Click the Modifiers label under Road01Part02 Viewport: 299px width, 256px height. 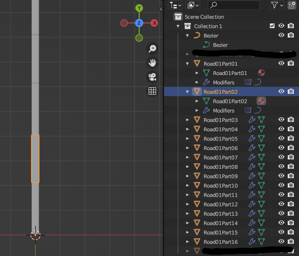click(x=223, y=111)
